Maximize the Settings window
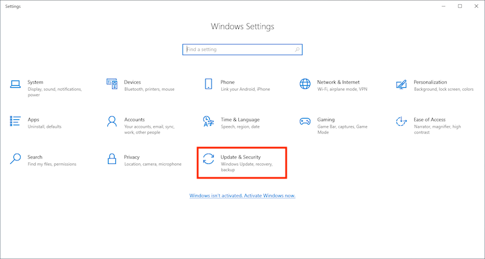This screenshot has width=485, height=259. click(460, 6)
